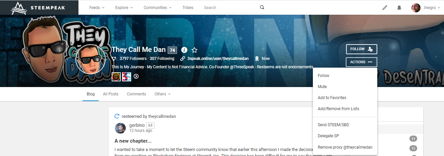Open the notifications bell icon
This screenshot has height=156, width=444.
(399, 8)
